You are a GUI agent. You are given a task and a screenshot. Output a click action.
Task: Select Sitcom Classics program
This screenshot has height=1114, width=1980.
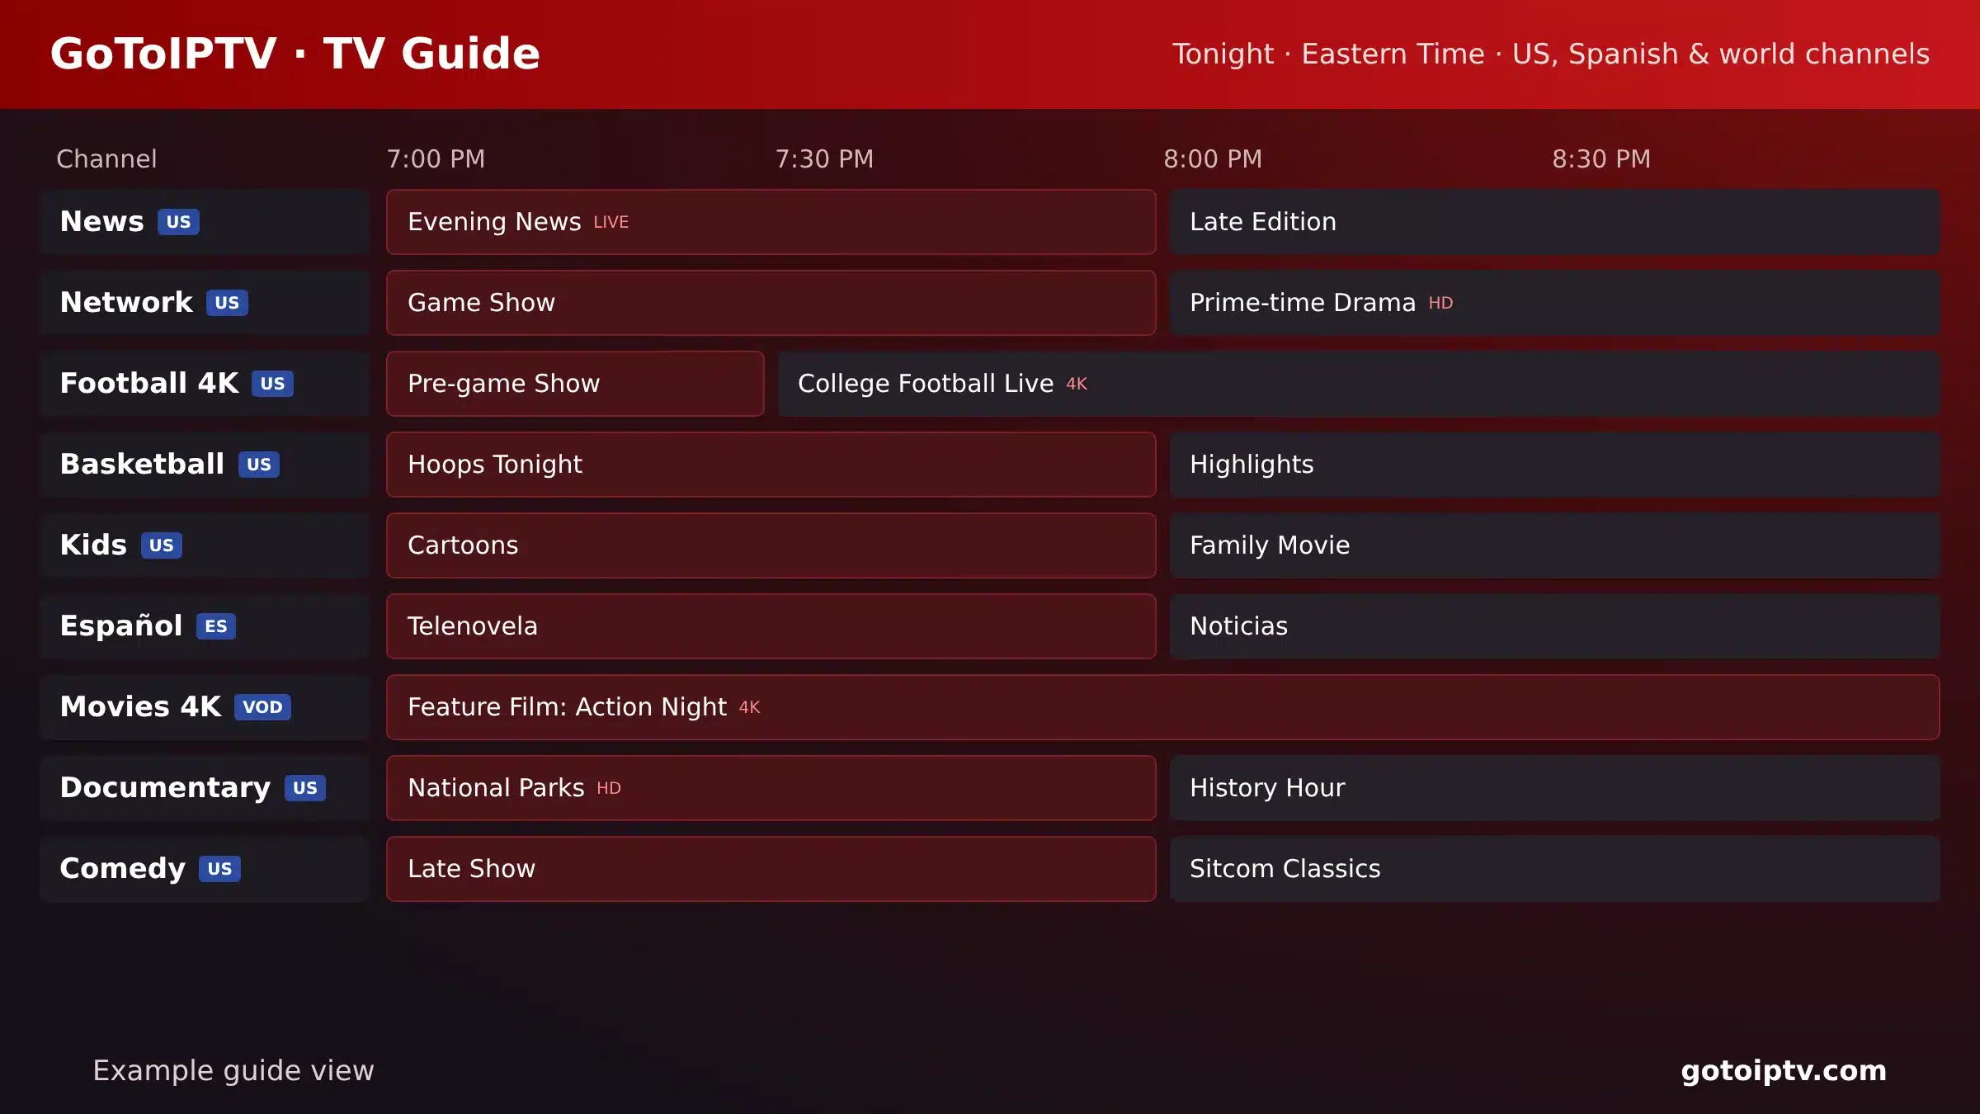[1554, 869]
